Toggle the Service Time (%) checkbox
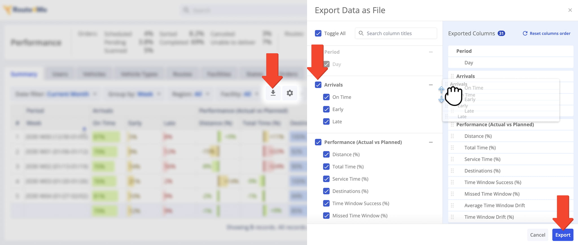Viewport: 578px width, 245px height. click(326, 179)
